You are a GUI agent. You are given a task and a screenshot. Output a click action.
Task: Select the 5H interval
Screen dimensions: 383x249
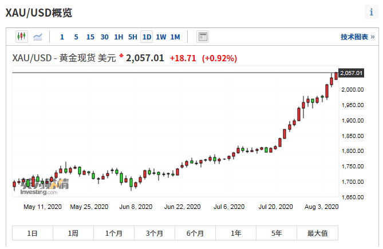click(133, 37)
